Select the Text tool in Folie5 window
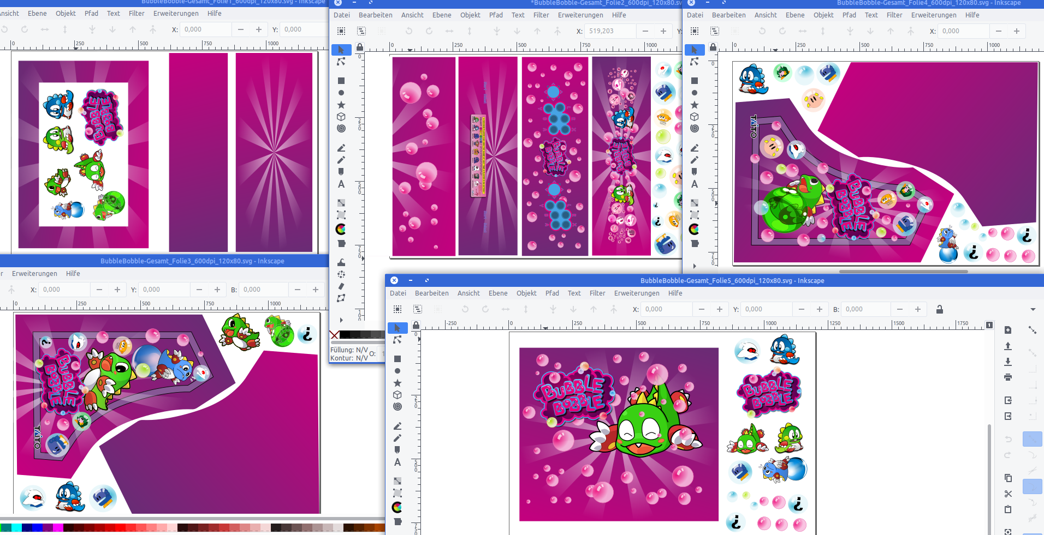The image size is (1044, 535). click(x=398, y=462)
